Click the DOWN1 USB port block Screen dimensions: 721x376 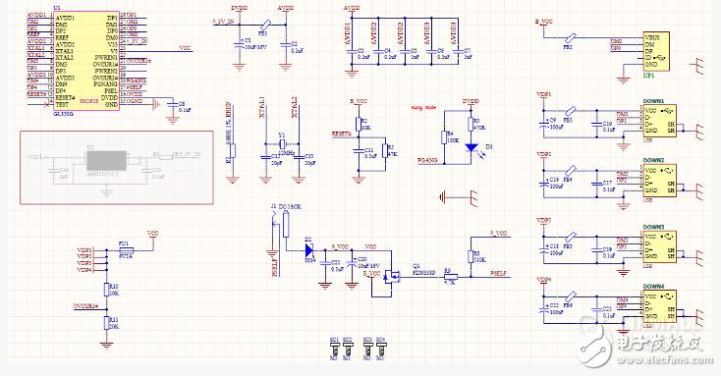[659, 121]
